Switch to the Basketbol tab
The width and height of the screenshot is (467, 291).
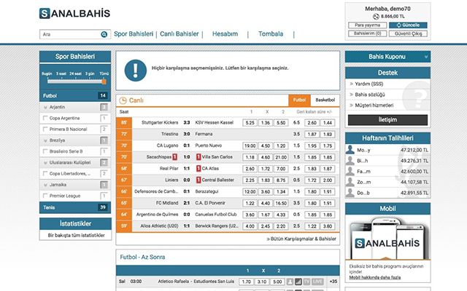pyautogui.click(x=325, y=100)
